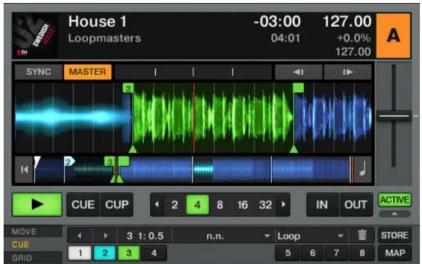422x264 pixels.
Task: Set loop OUT point
Action: click(356, 205)
